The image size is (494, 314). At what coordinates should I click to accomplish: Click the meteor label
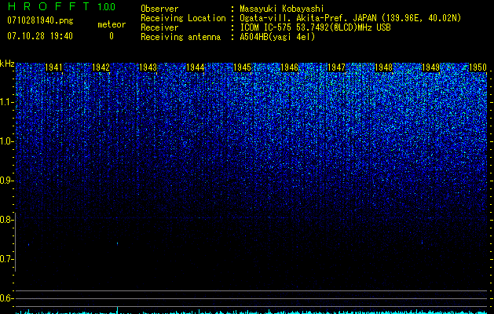[x=112, y=24]
